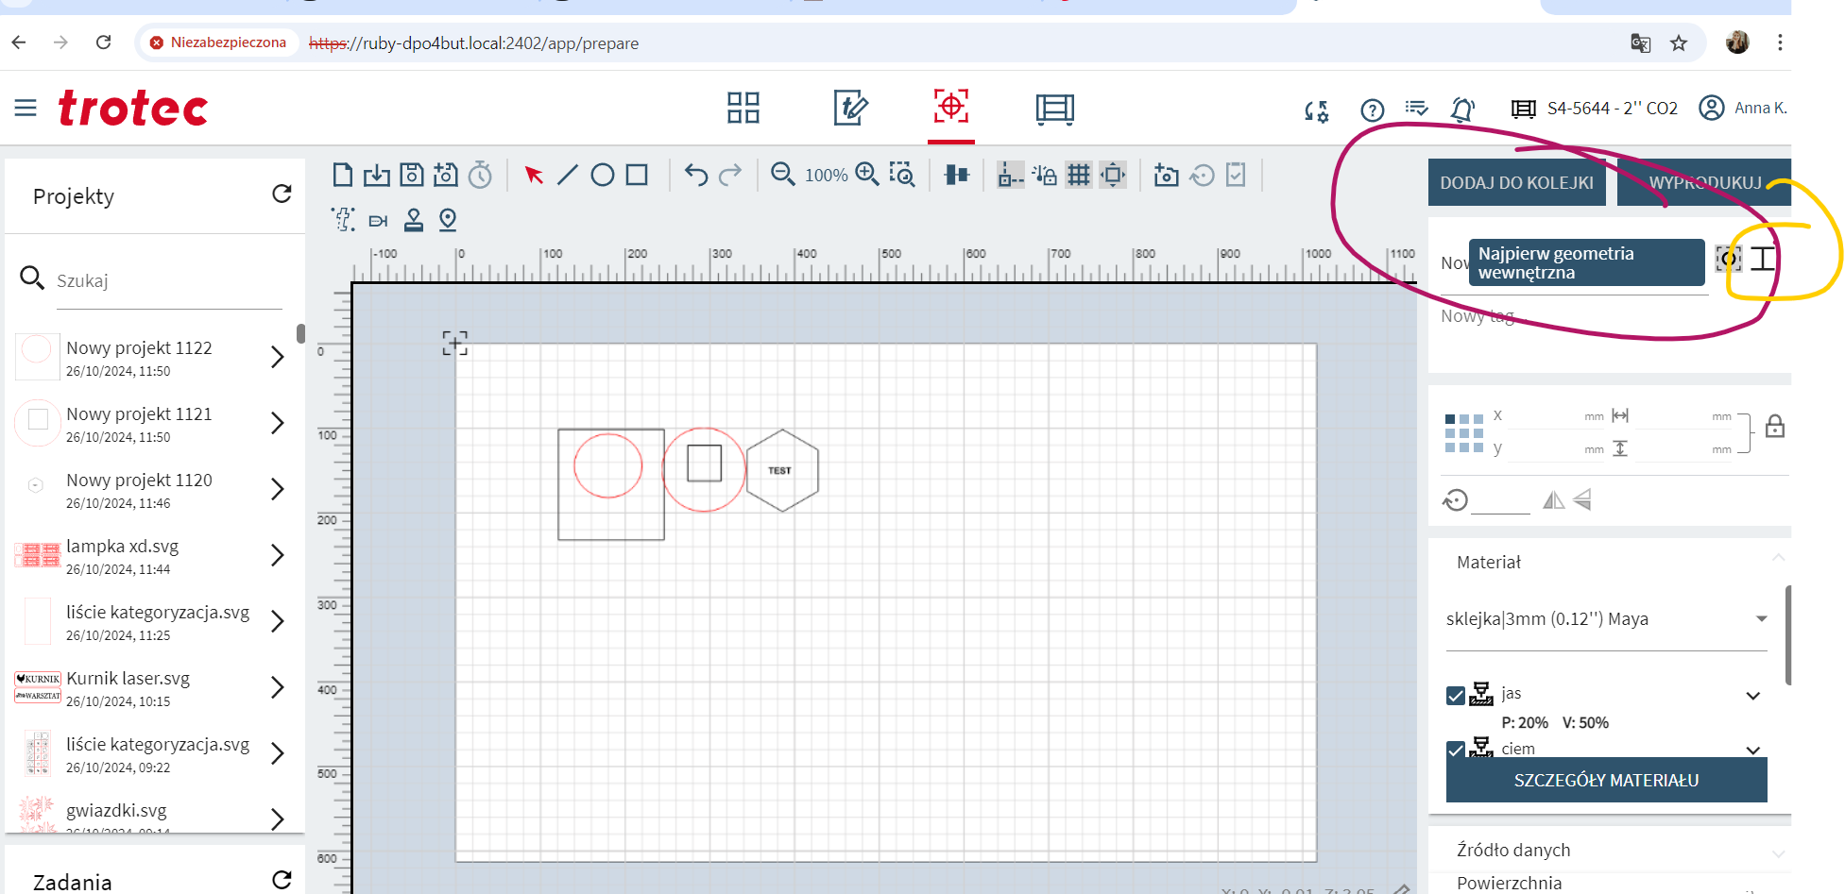1845x894 pixels.
Task: Open SZCZEGÓŁY MATERIAŁU material details
Action: [1606, 780]
